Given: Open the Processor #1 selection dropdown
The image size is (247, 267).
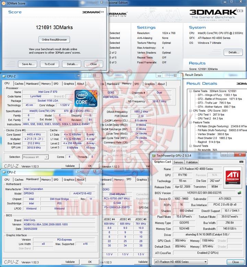Looking at the screenshot, I should tap(46, 157).
